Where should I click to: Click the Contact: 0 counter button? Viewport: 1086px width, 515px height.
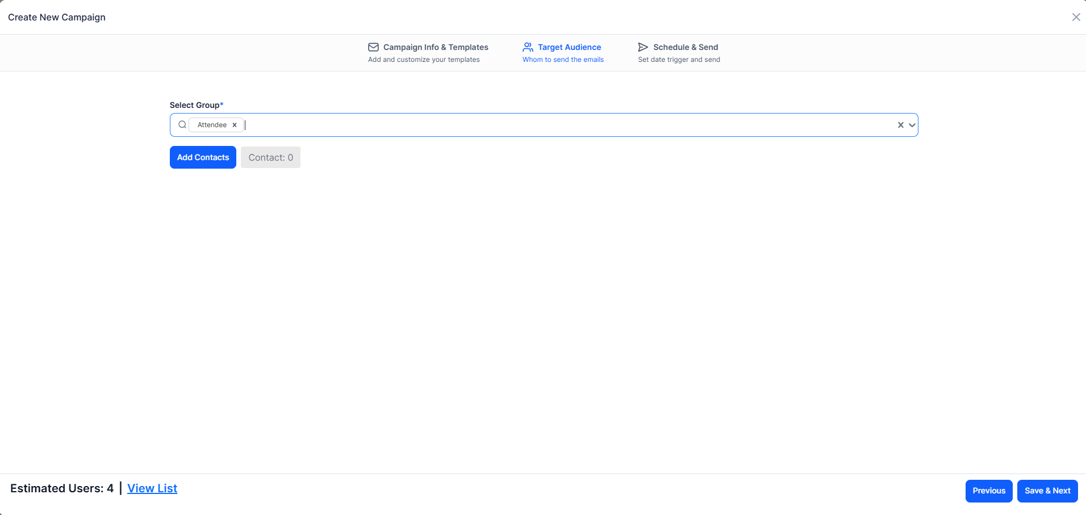tap(270, 157)
